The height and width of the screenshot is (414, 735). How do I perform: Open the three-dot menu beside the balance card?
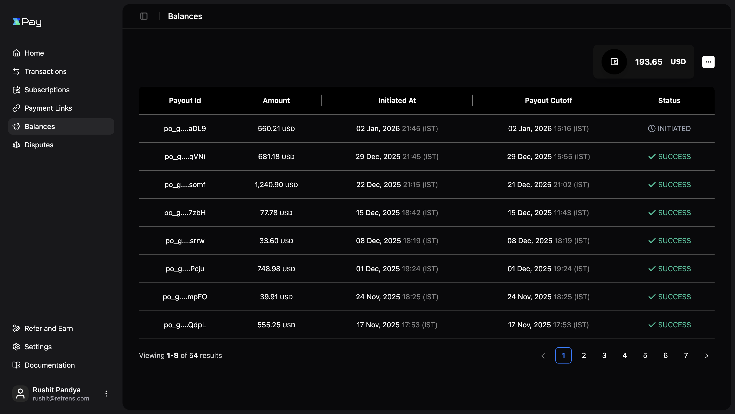pos(708,62)
